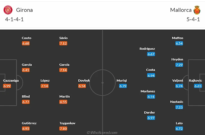Open player Tsygankov on the pitch

[67, 123]
